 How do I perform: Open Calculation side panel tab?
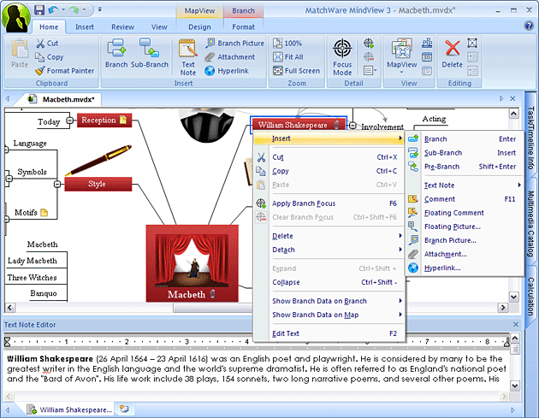pos(531,296)
